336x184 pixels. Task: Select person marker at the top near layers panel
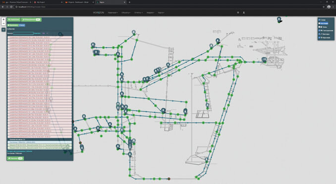(x=279, y=19)
